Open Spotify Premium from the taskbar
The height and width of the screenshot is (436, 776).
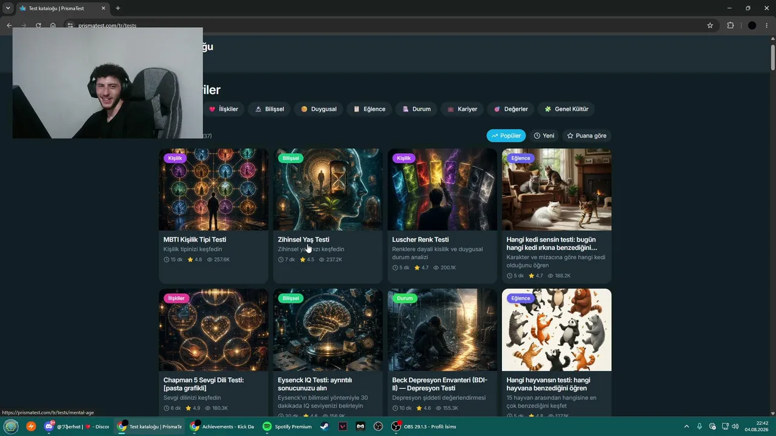click(x=287, y=426)
